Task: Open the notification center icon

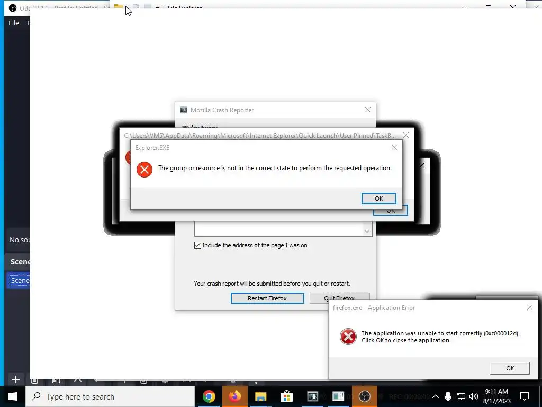Action: [x=525, y=396]
